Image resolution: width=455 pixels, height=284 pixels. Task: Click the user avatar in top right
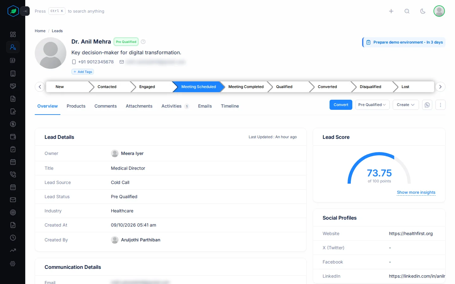(439, 11)
